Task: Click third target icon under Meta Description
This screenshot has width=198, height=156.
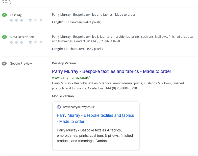Action: tap(22, 42)
